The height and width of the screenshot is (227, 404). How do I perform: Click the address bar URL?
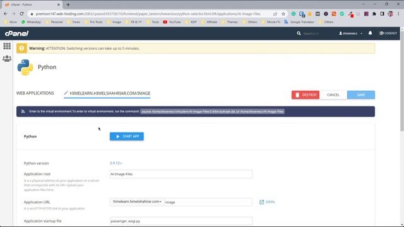click(148, 14)
